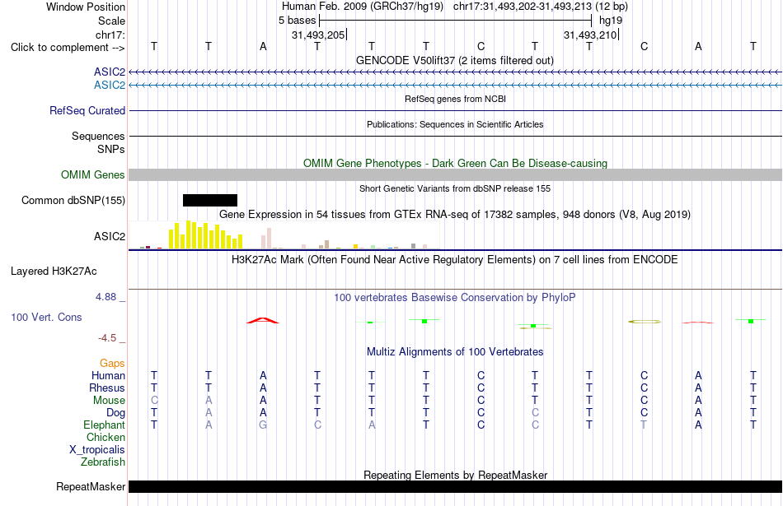The height and width of the screenshot is (506, 783).
Task: Open the light blue ASIC2 gene label
Action: (x=110, y=86)
